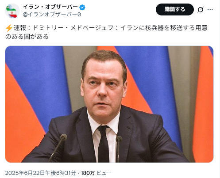220x178 pixels.
Task: Open the イラン・オブザーバー display name
Action: (x=50, y=7)
